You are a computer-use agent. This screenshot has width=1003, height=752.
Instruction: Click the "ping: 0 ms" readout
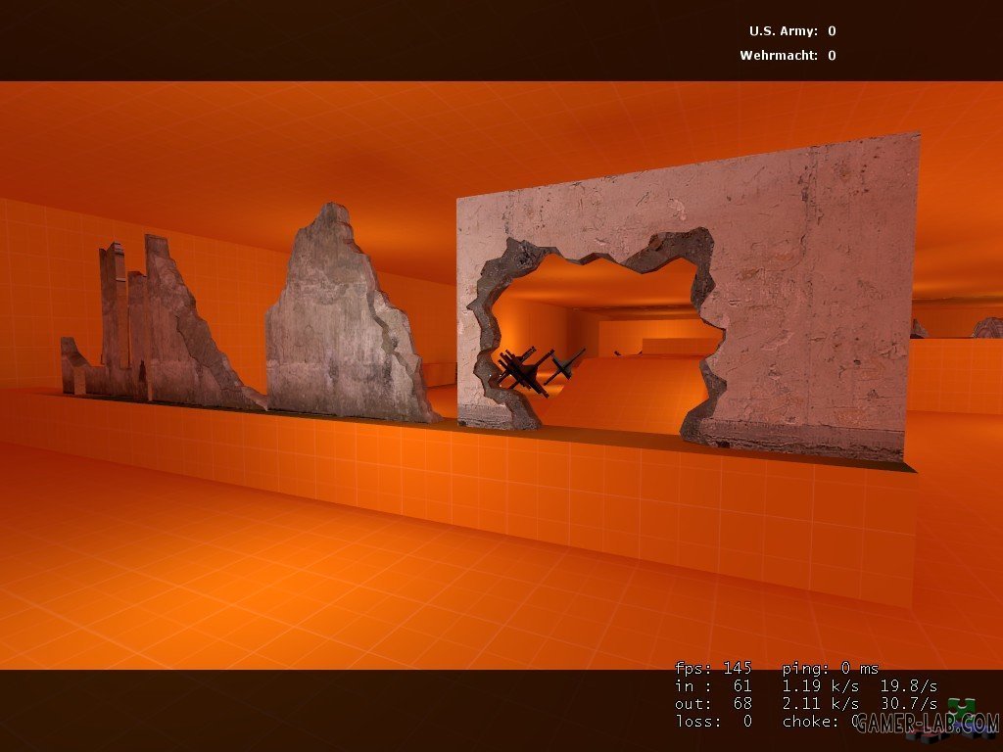click(831, 668)
